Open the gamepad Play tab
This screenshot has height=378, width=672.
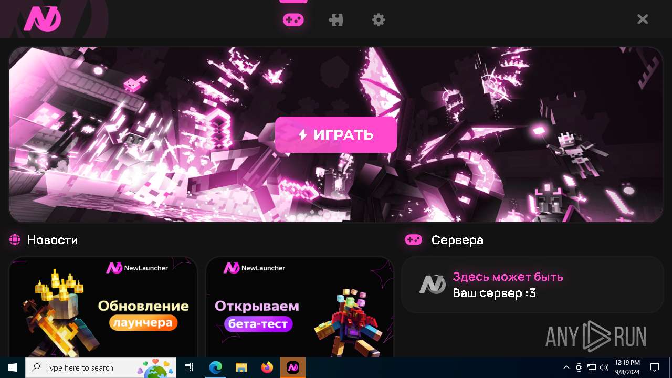293,20
